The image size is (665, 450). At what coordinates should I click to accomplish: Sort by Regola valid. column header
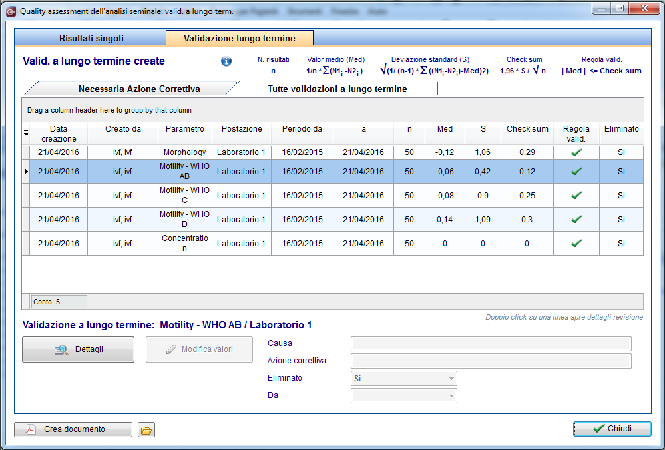point(576,134)
